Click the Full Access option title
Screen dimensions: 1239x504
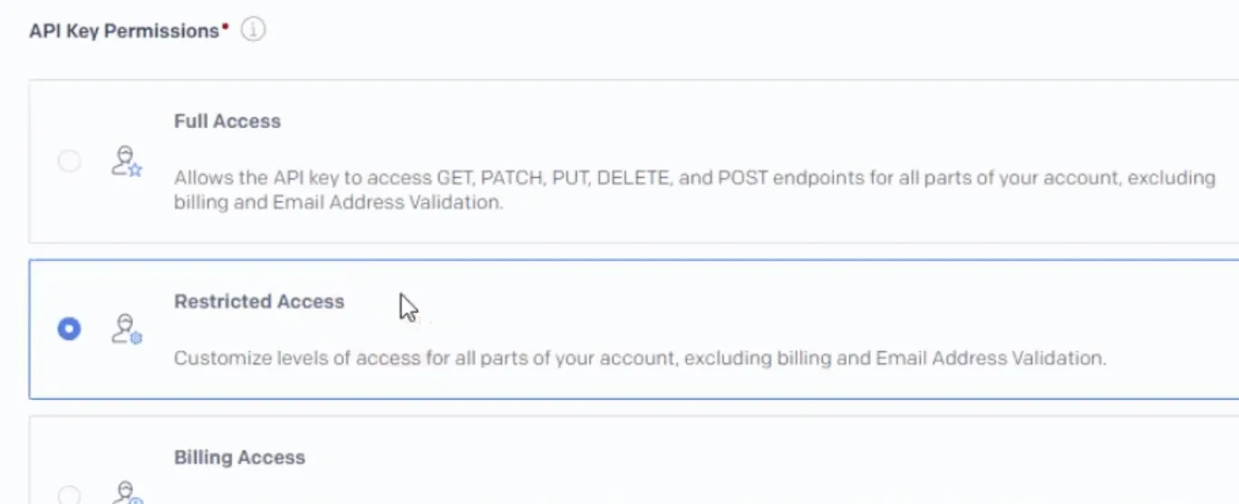[x=227, y=121]
